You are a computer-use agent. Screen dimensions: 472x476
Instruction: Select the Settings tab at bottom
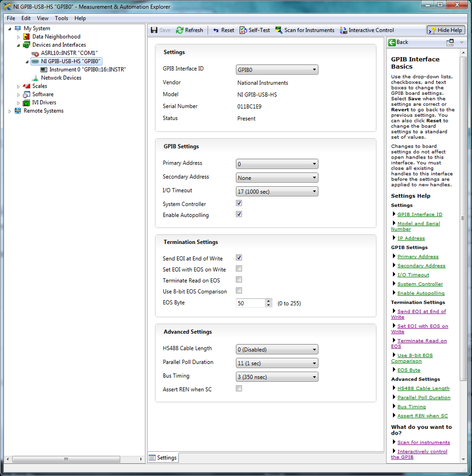(163, 457)
